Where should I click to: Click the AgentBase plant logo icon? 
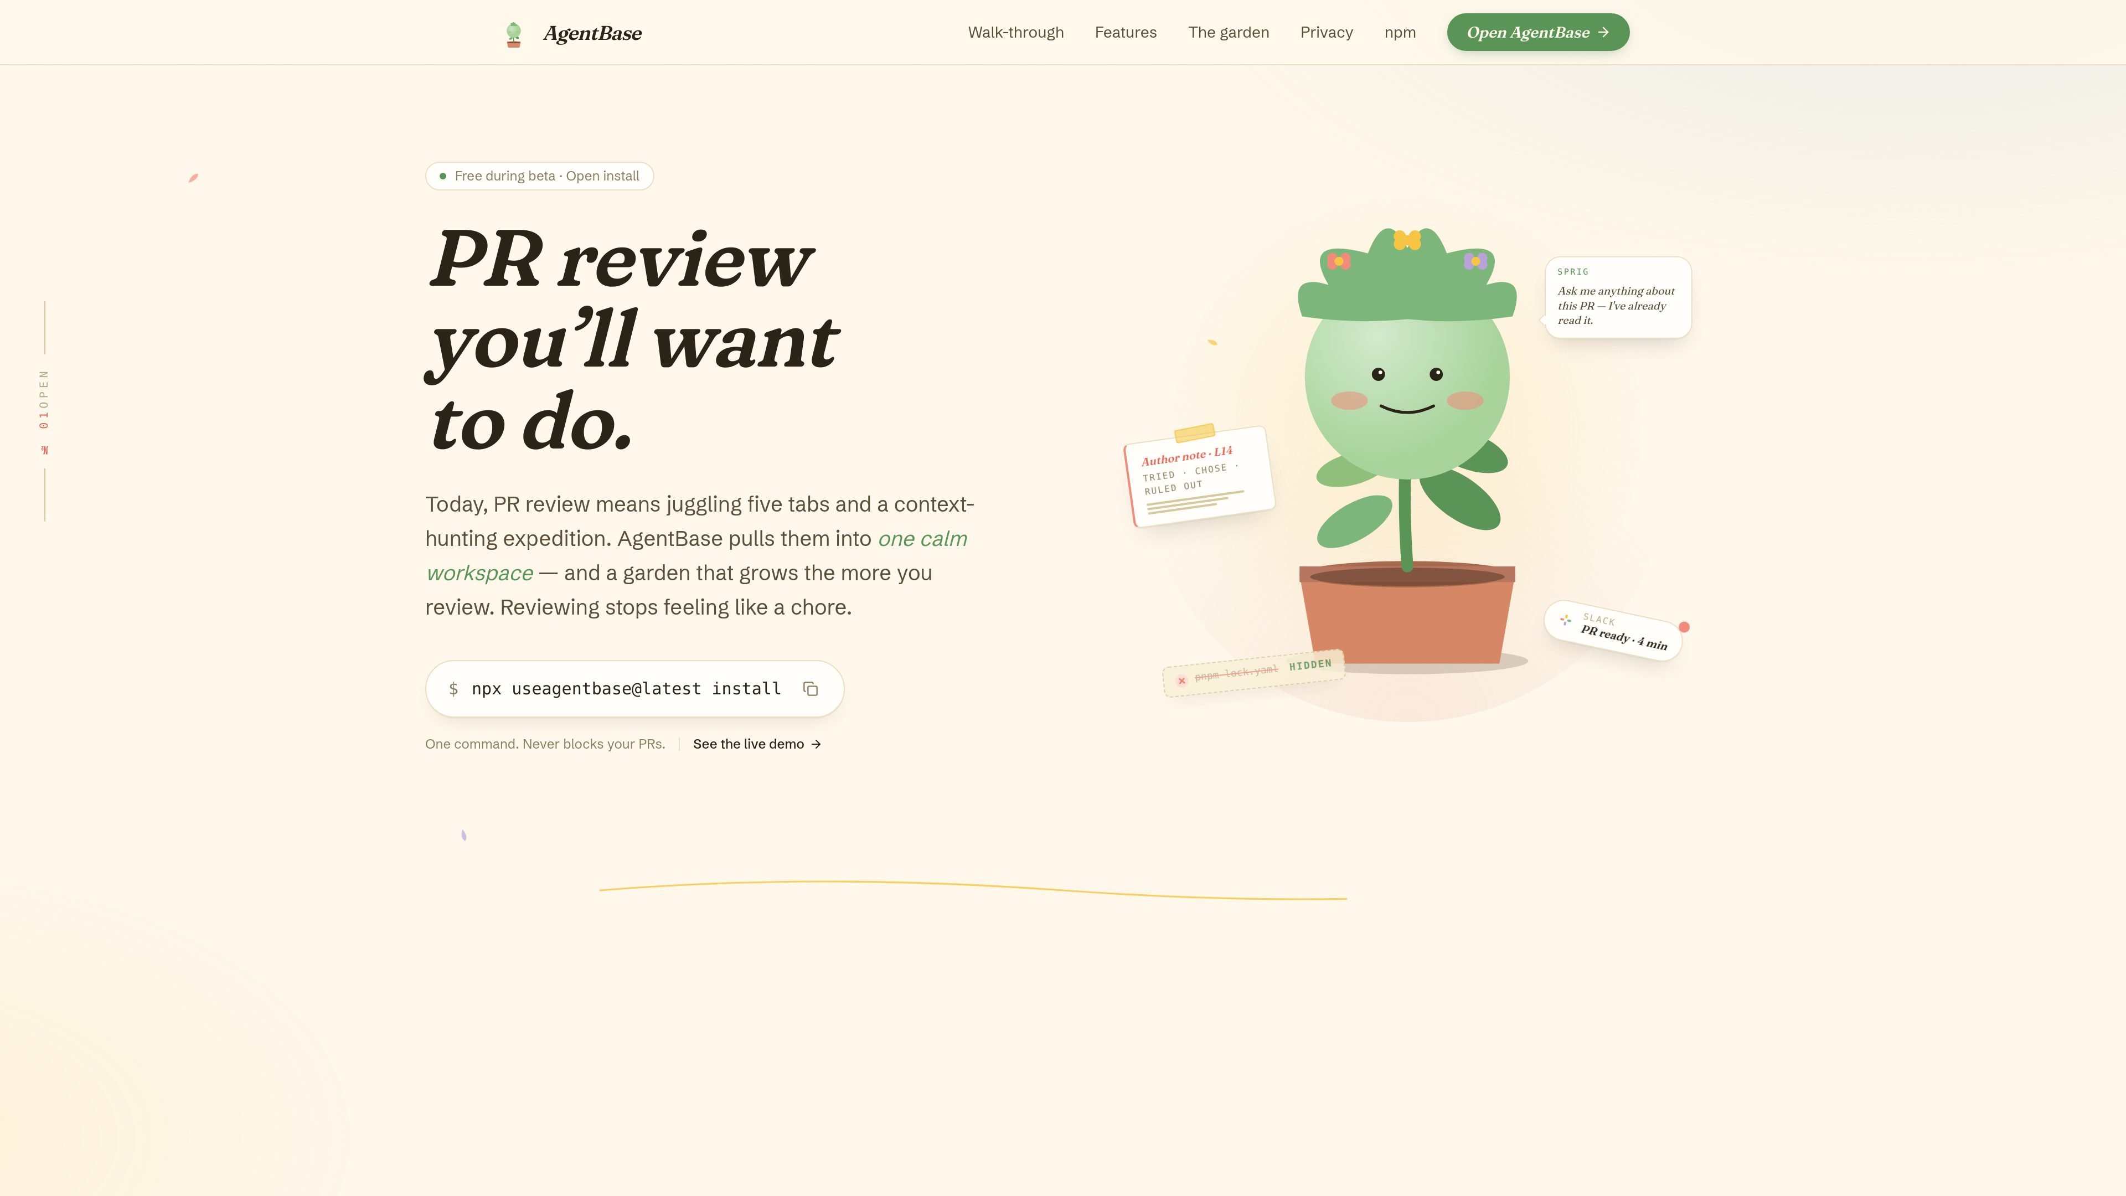513,34
